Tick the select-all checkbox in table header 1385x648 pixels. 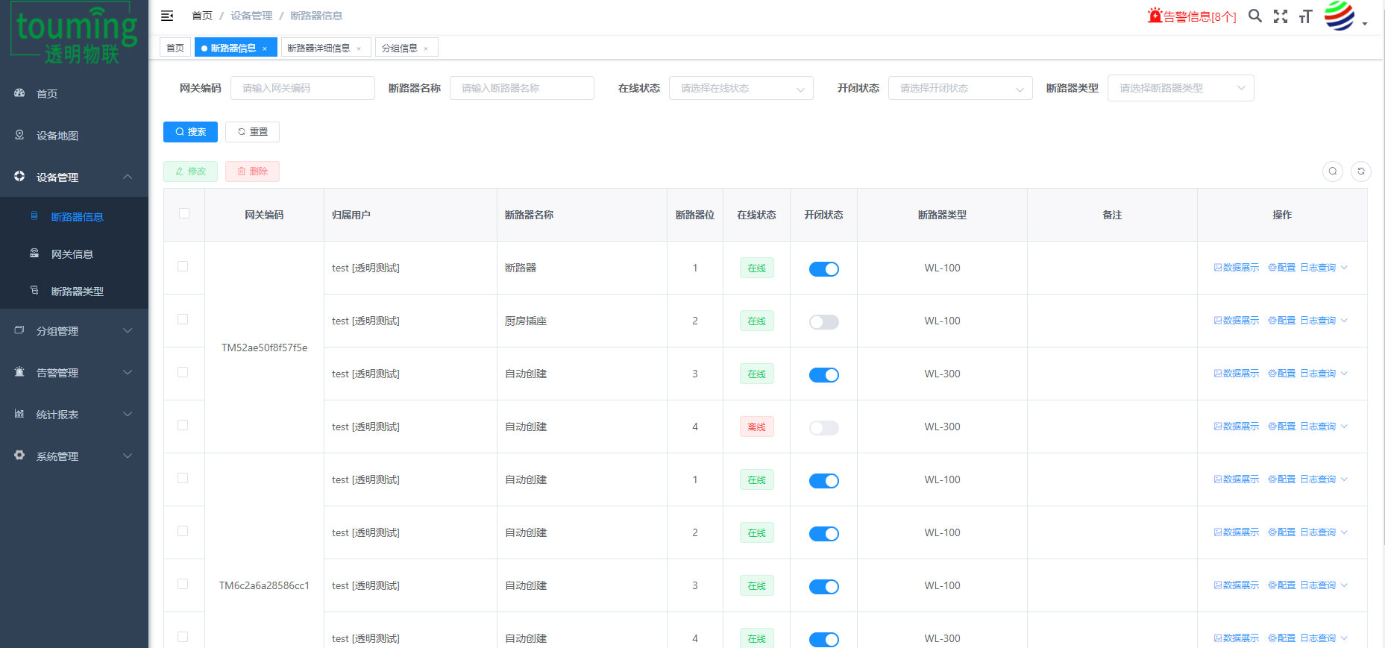(184, 214)
